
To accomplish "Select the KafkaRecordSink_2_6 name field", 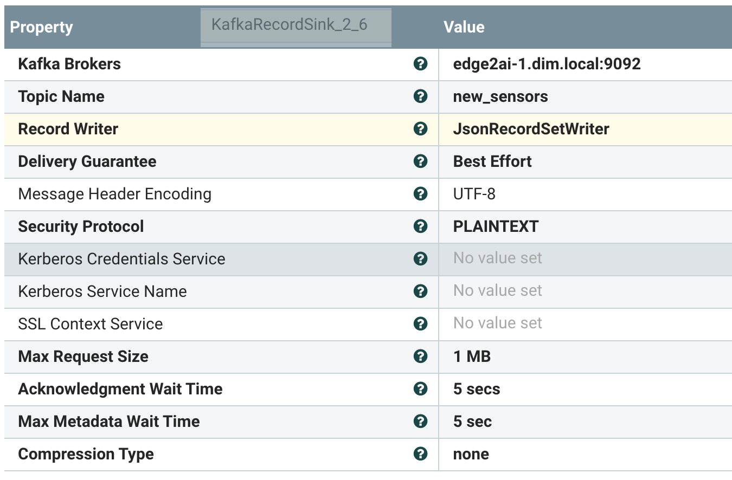I will (296, 26).
